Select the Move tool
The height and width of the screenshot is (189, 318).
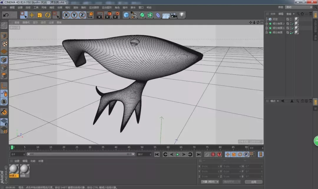(x=32, y=15)
